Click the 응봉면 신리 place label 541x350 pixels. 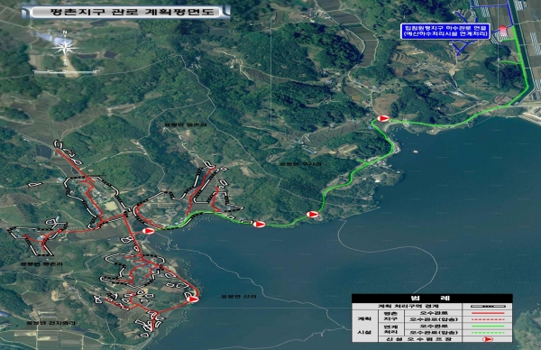pyautogui.click(x=239, y=296)
